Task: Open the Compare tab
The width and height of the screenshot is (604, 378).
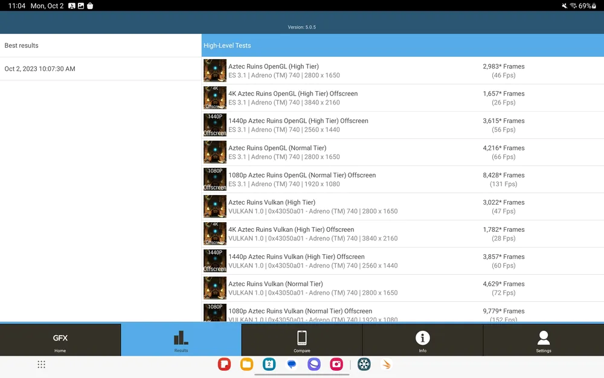Action: click(302, 340)
